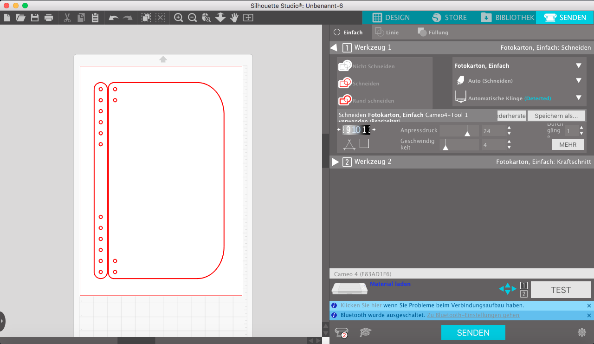The image size is (594, 344).
Task: Click the Wiederherstellen button
Action: (x=512, y=116)
